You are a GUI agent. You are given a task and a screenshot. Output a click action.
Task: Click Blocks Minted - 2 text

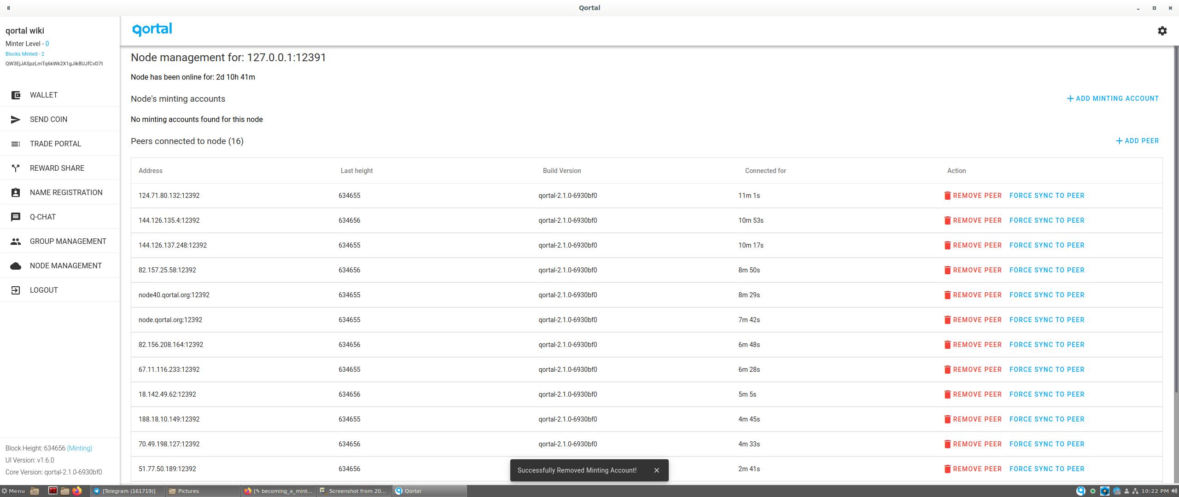tap(25, 54)
